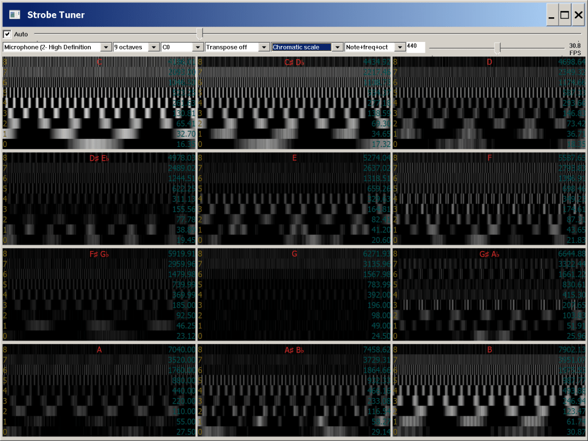Select the C♯ D♭ strobe panel

tap(294, 102)
